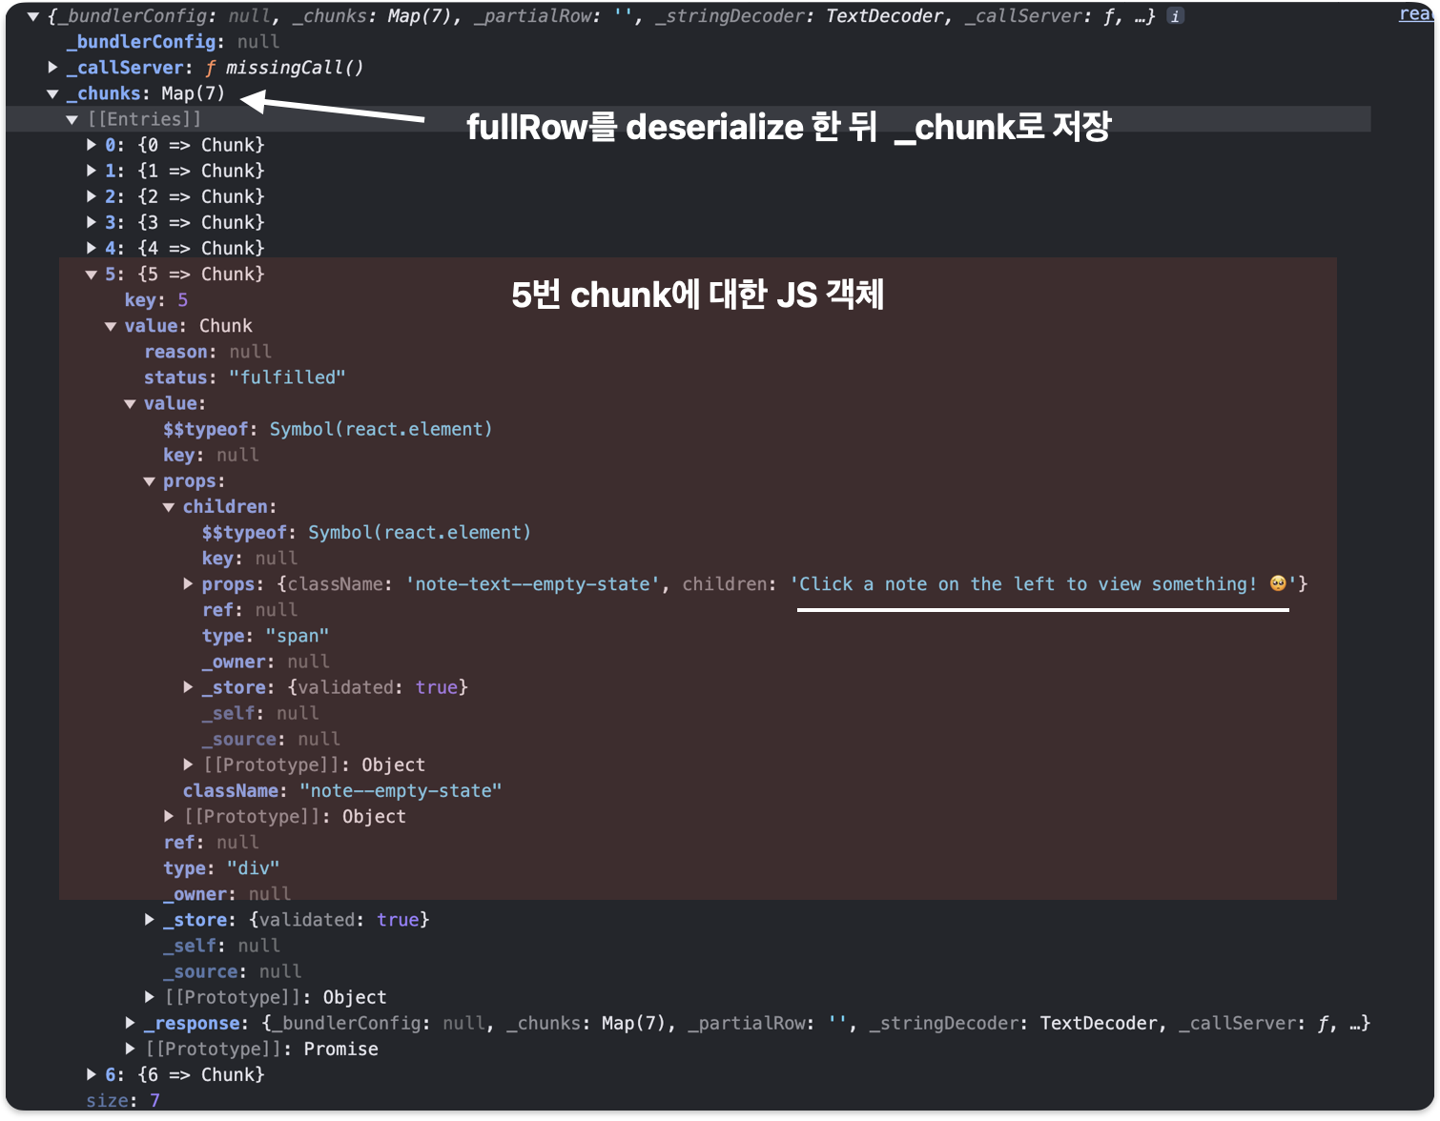Collapse the children object under props

click(169, 506)
